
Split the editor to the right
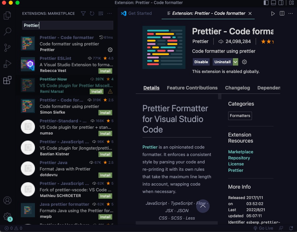tap(282, 13)
